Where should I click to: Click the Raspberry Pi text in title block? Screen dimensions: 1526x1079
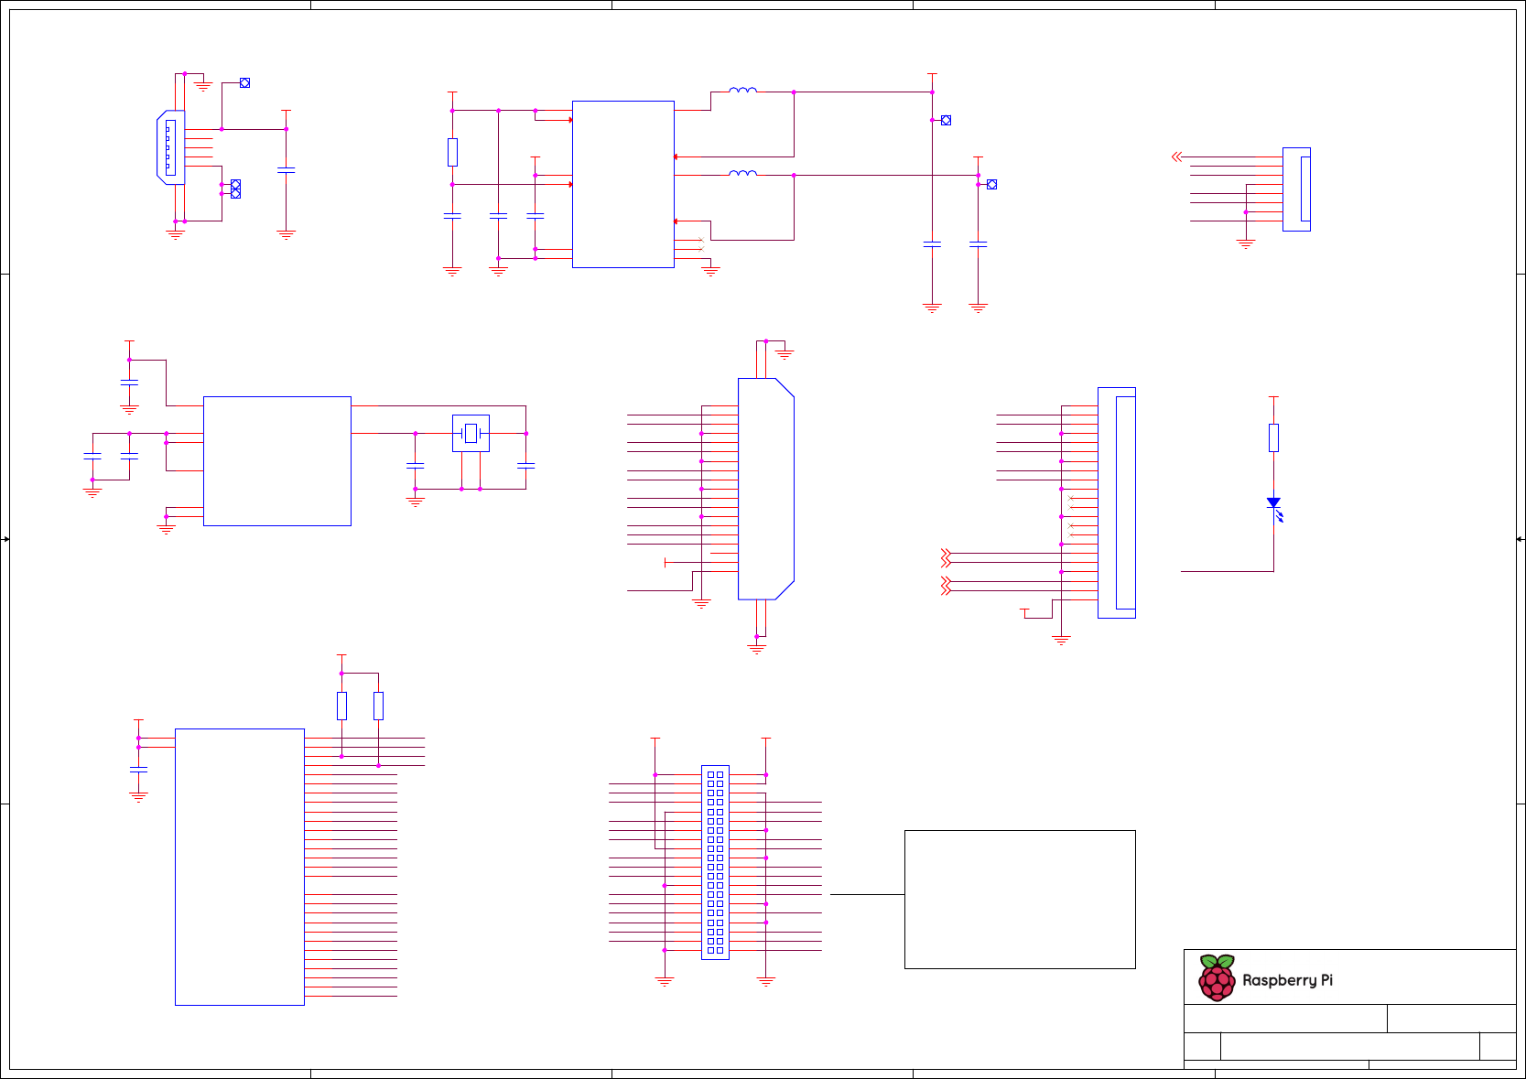[x=1287, y=980]
